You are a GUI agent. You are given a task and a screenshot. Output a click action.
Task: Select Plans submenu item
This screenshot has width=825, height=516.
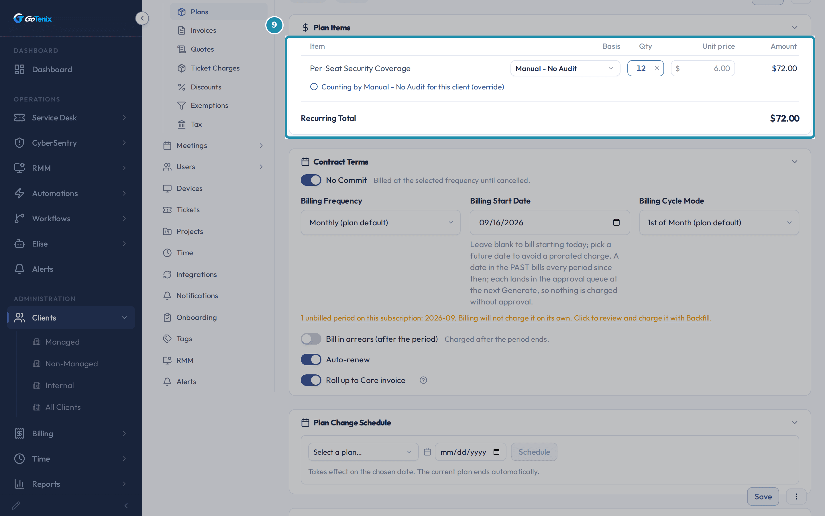pyautogui.click(x=219, y=11)
